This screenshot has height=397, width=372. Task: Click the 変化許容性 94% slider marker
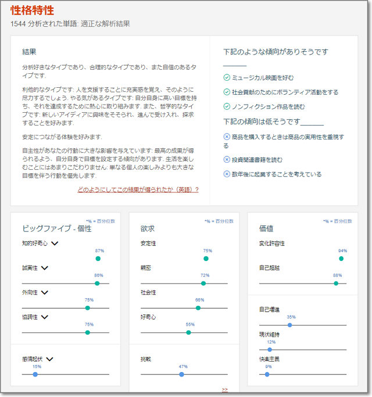coord(341,258)
